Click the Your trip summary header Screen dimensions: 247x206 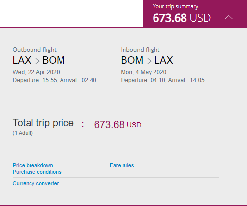coord(176,6)
